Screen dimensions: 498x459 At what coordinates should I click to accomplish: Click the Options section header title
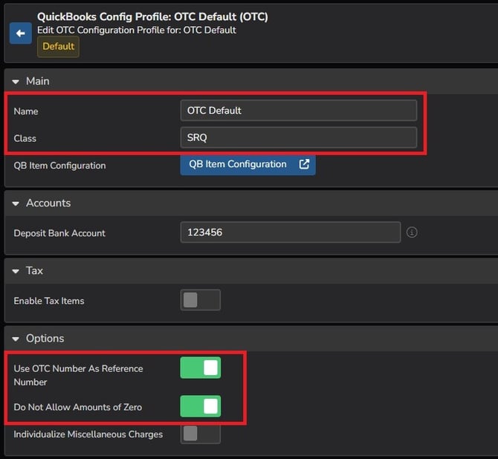45,339
